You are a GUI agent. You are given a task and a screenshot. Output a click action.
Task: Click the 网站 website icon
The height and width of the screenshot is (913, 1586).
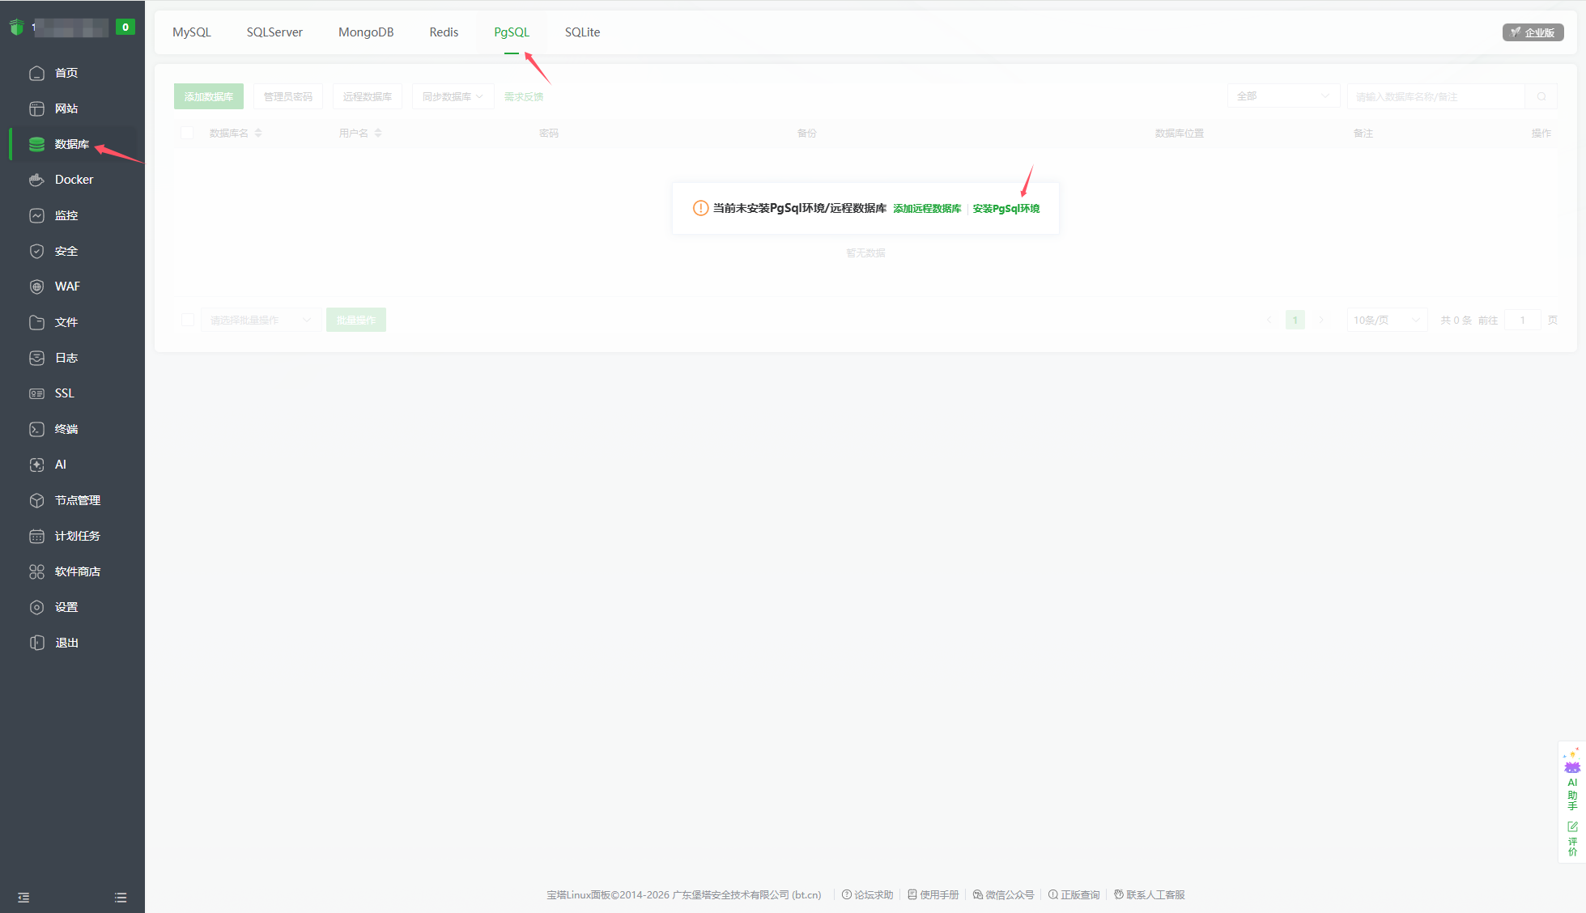[x=36, y=108]
